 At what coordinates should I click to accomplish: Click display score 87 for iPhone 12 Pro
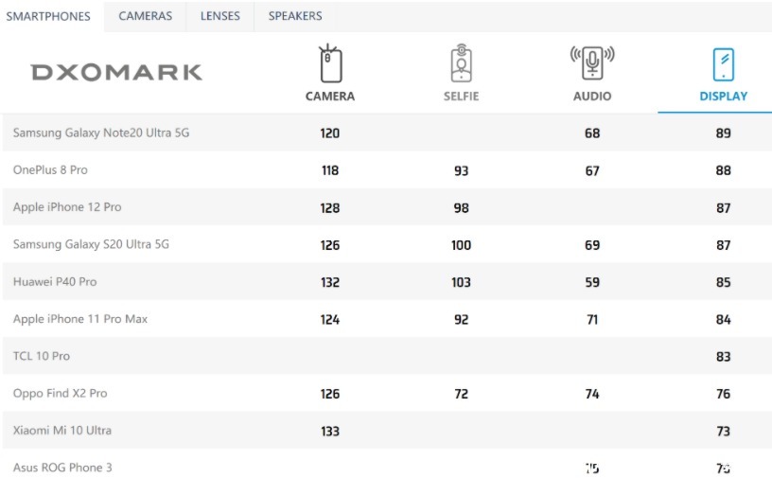click(x=723, y=208)
